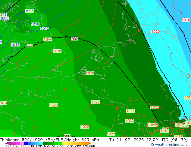Click the blue 1006 pressure label
Screen dimensions: 191x147
5,18
